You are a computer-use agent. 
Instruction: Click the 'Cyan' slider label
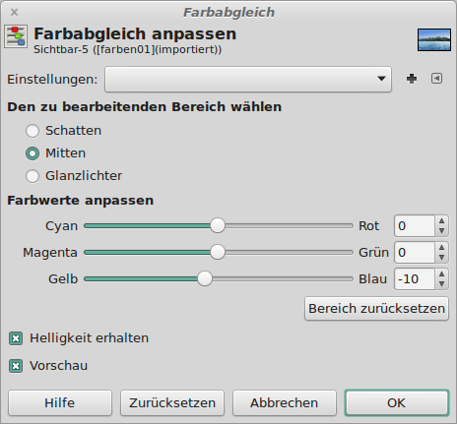(61, 226)
